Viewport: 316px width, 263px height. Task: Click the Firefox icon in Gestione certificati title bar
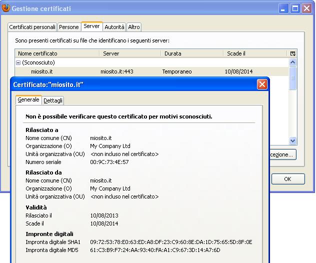6,8
